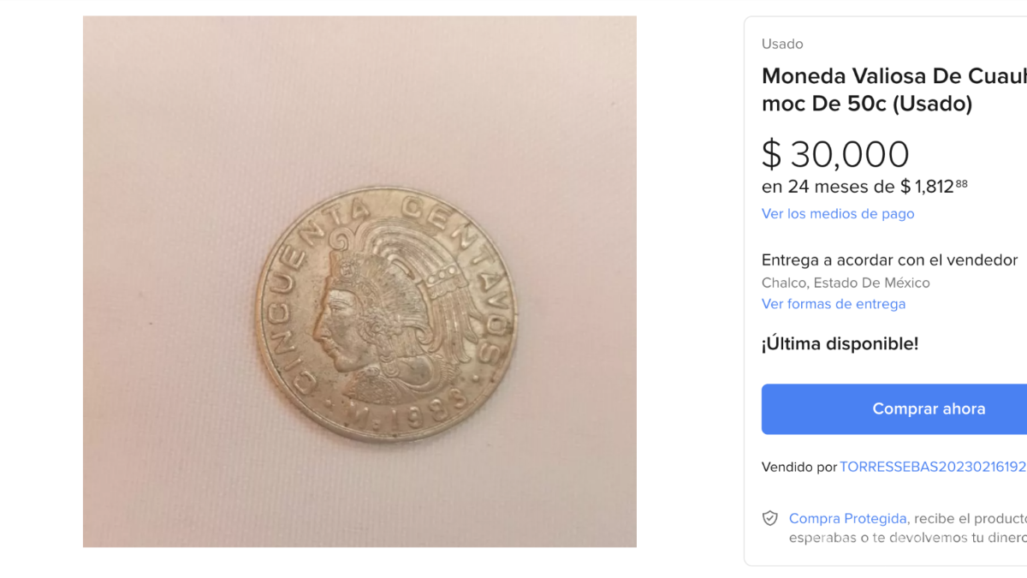Viewport: 1027px width, 578px height.
Task: Click the $ 30,000 price
Action: (x=835, y=155)
